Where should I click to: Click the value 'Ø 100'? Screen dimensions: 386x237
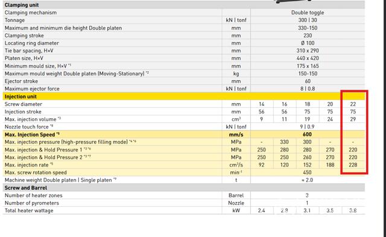308,43
